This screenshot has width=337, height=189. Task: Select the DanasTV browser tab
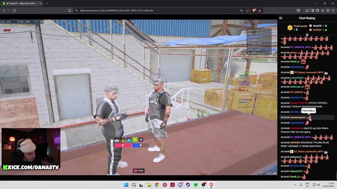[x=22, y=3]
